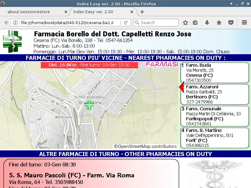This screenshot has width=251, height=188.
Task: Click the back navigation arrow
Action: click(x=6, y=23)
